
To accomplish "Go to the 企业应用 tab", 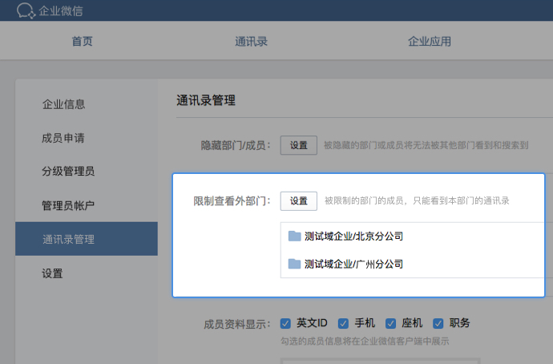I will 430,41.
